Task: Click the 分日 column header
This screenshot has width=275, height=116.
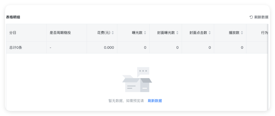Action: point(26,33)
